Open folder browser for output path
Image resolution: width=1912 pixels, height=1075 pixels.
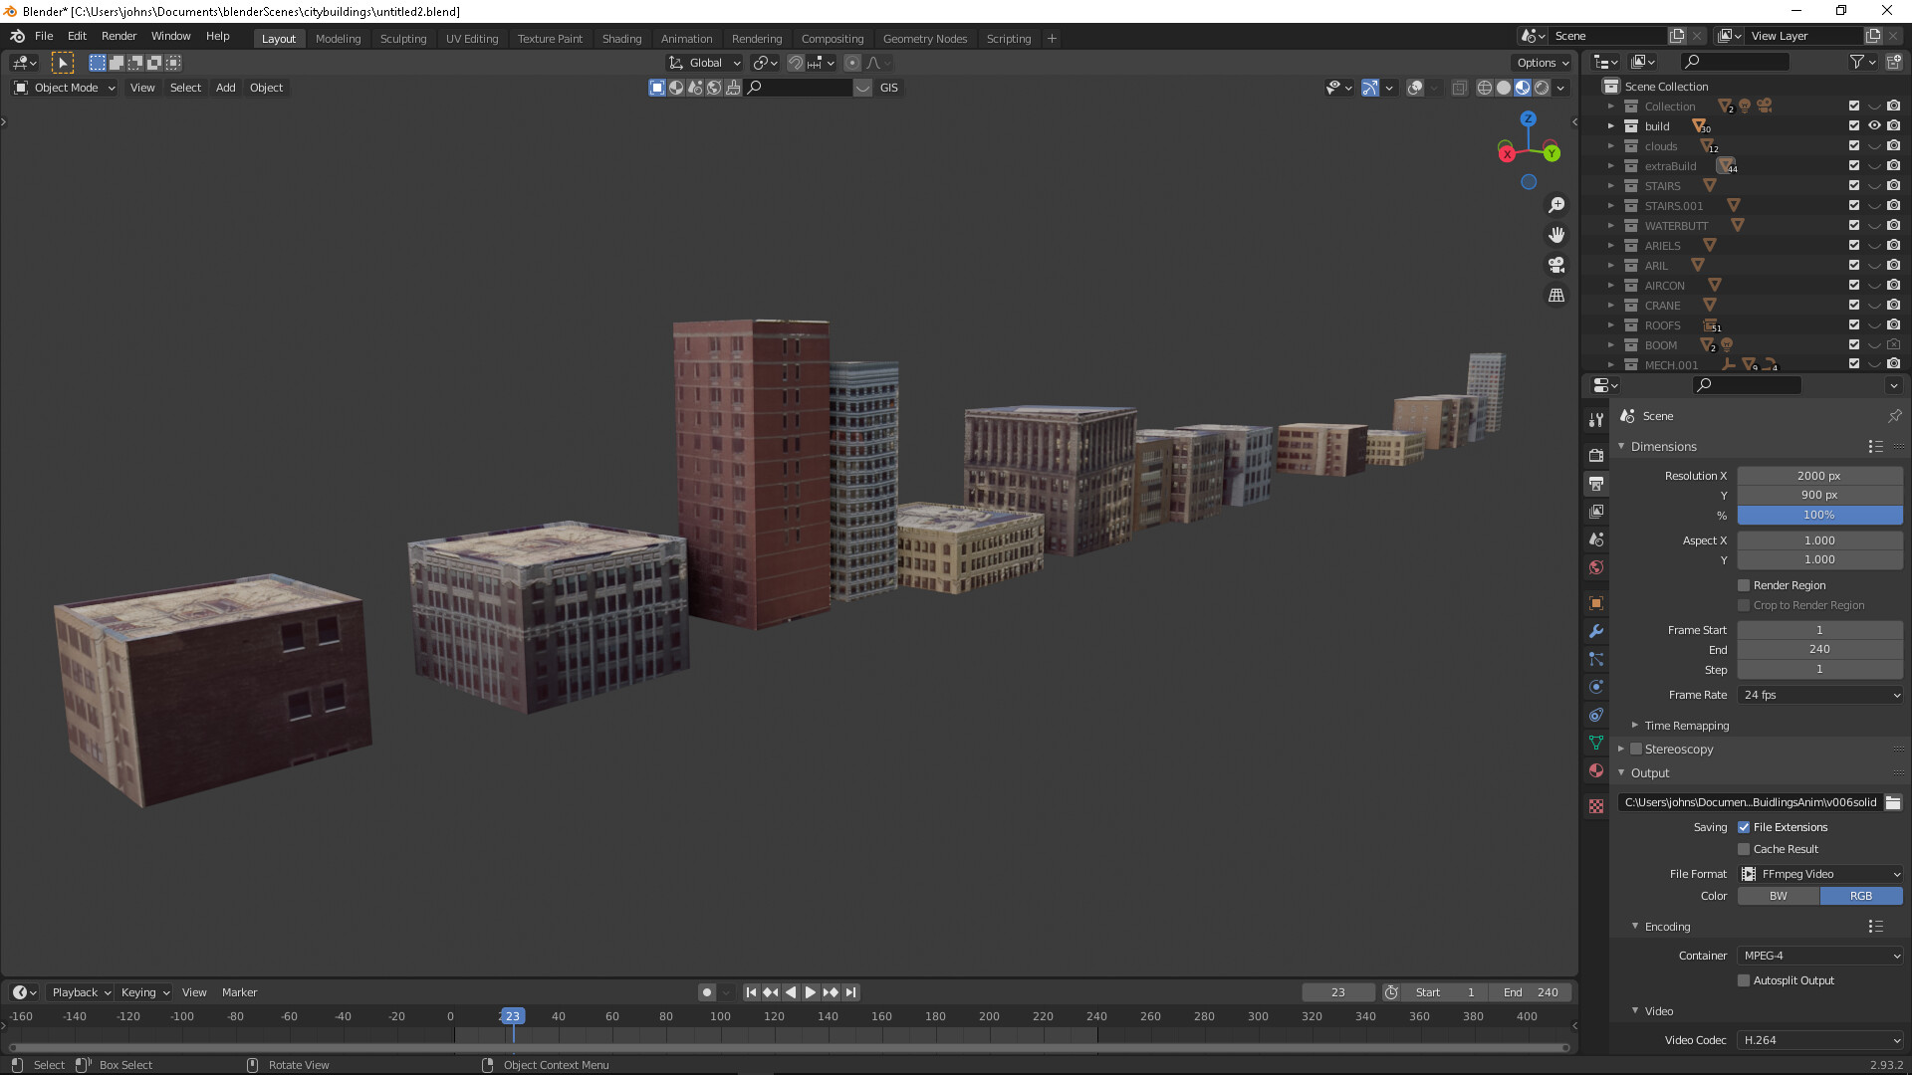click(1893, 802)
